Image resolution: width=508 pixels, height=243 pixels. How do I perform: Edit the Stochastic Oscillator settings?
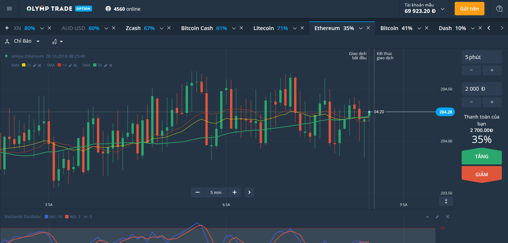437,217
